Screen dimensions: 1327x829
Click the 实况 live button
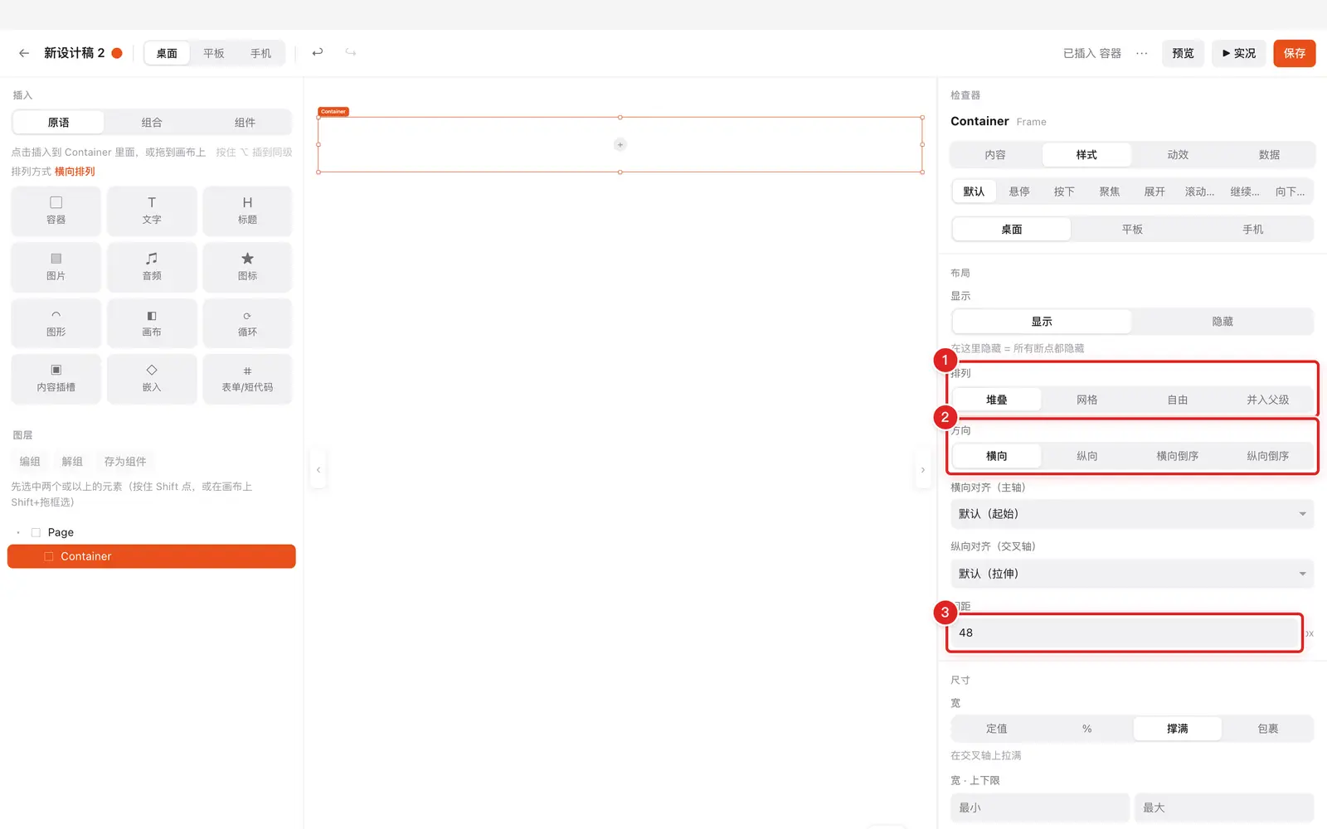point(1239,53)
